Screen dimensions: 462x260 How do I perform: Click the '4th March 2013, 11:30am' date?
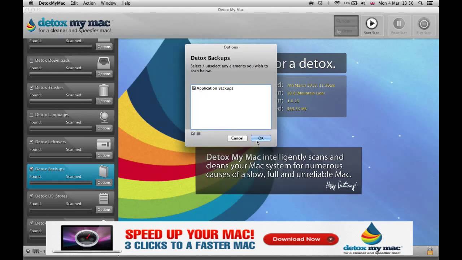coord(311,85)
